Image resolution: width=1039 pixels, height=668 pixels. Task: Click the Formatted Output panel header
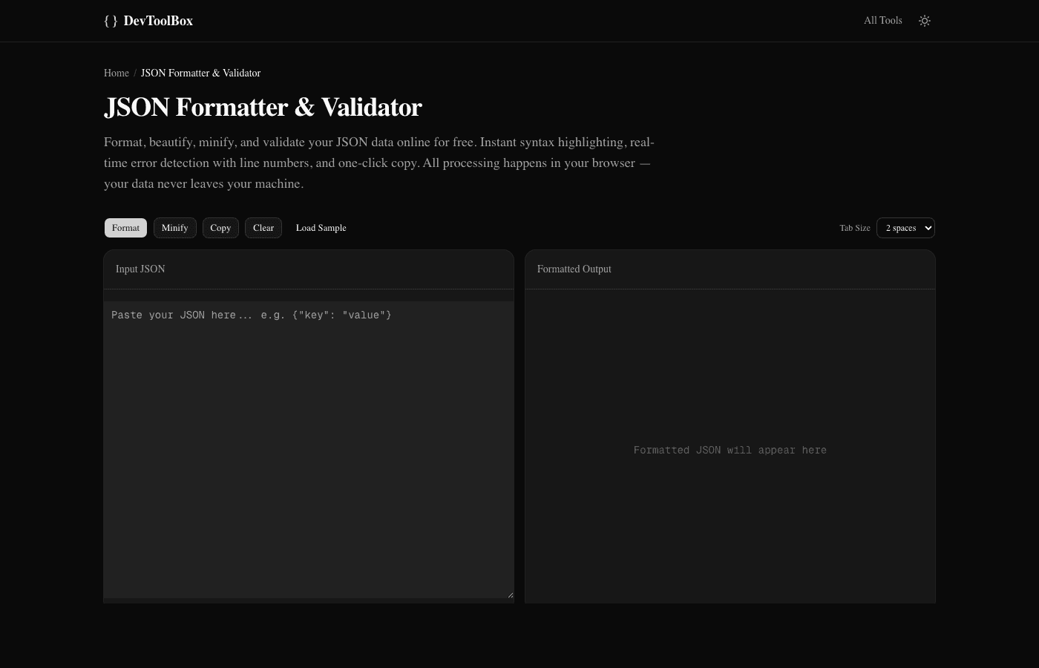[x=574, y=269]
